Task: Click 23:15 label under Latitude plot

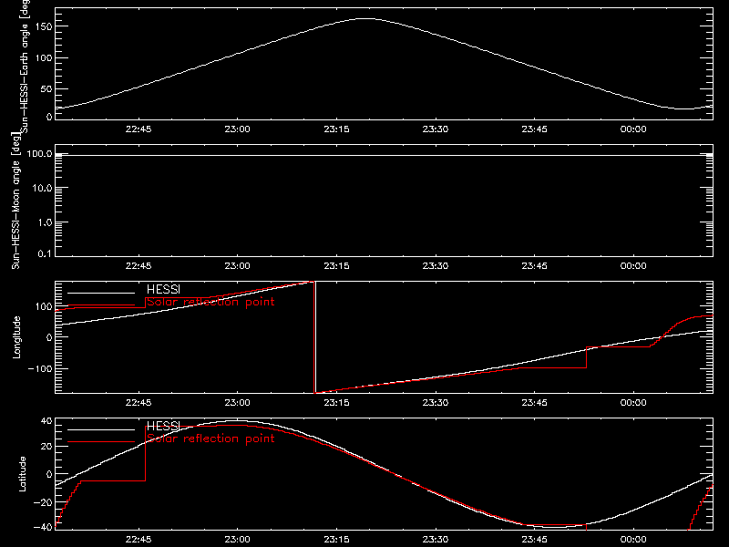Action: [x=336, y=540]
